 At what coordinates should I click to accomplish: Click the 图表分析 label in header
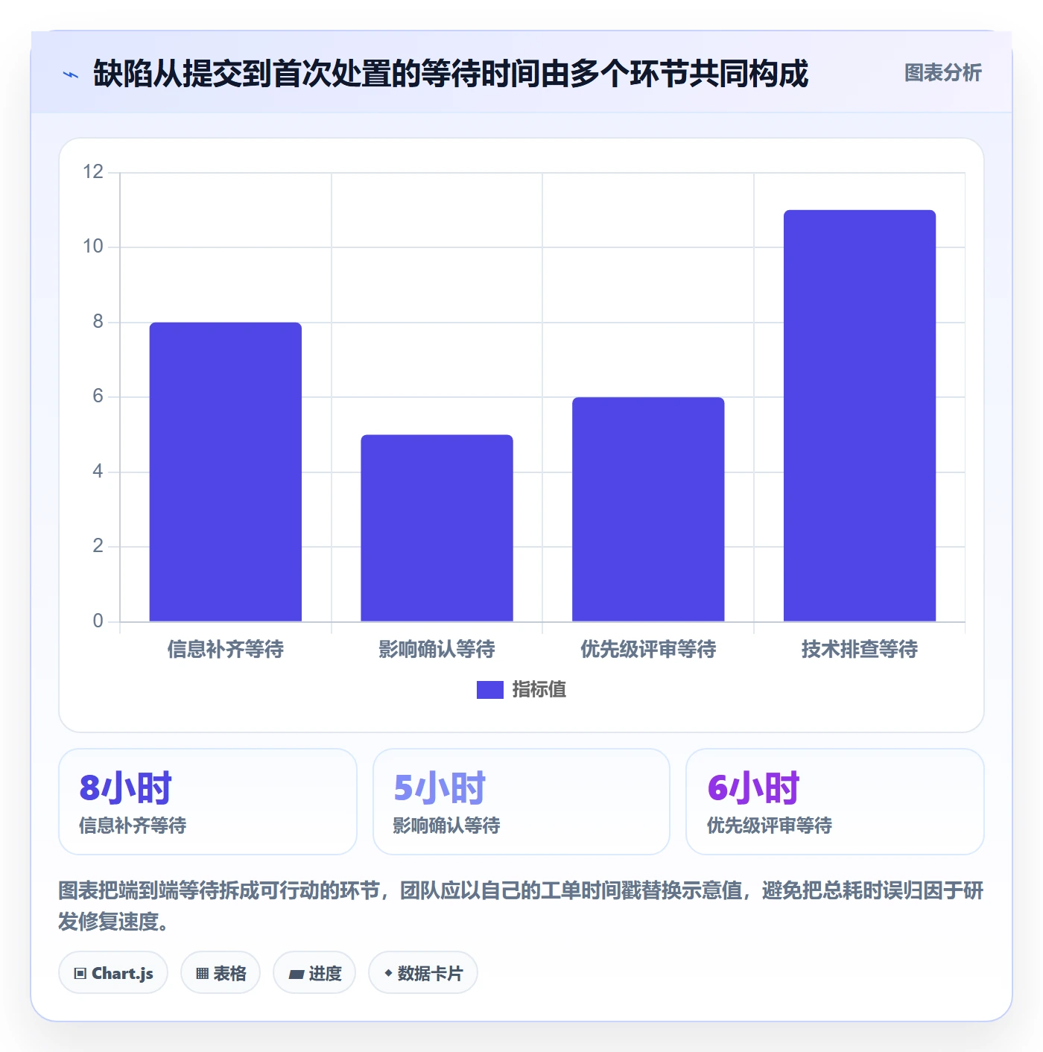click(942, 73)
